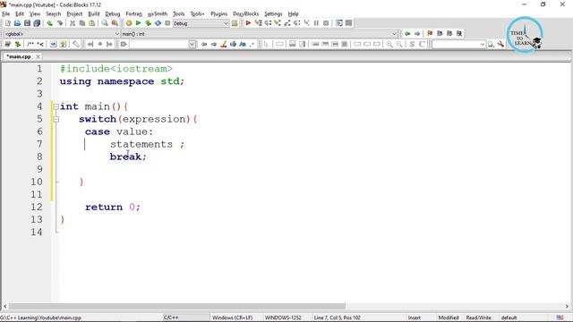Insert doxygen block comment icon
The width and height of the screenshot is (573, 322).
pos(30,44)
